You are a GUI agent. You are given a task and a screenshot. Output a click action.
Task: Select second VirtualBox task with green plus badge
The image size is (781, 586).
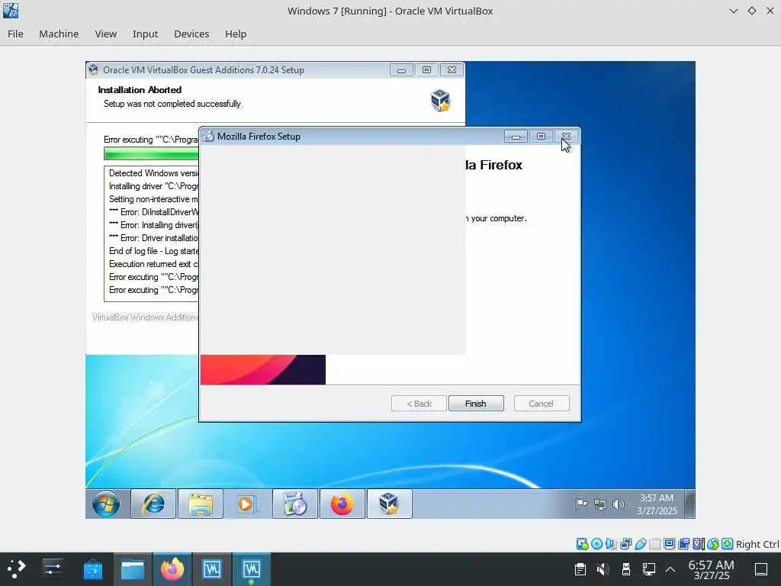252,569
